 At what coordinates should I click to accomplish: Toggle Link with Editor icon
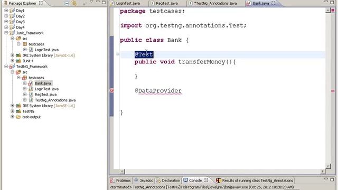(x=74, y=3)
